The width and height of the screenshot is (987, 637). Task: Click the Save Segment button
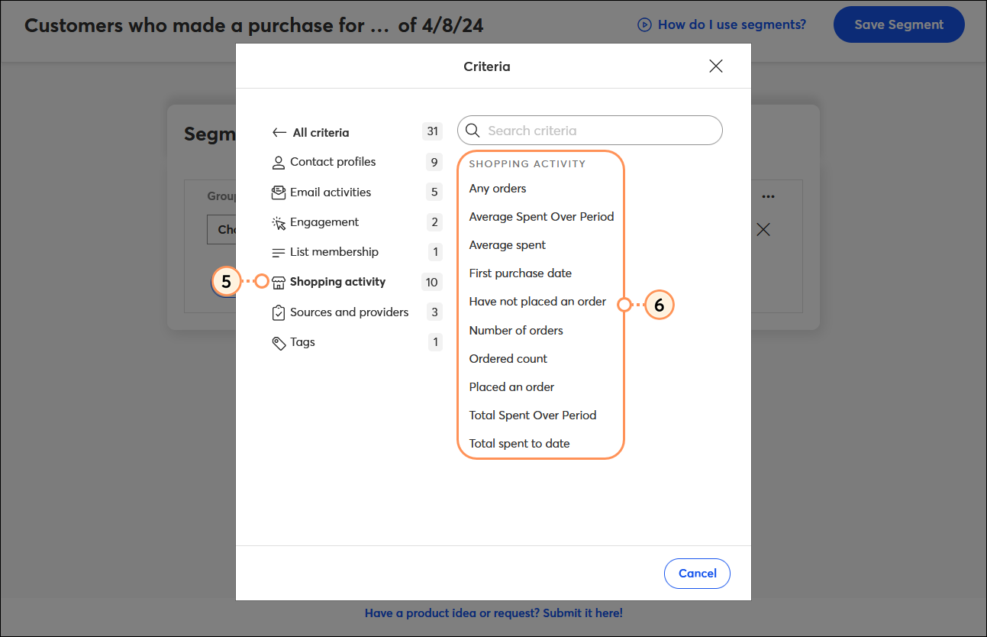898,25
